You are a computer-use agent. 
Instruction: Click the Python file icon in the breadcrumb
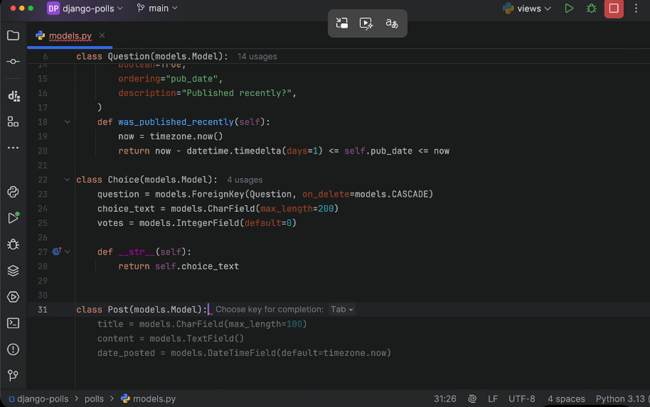click(x=125, y=399)
